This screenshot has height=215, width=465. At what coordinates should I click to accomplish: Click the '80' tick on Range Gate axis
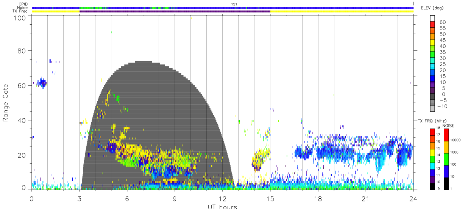coord(22,50)
